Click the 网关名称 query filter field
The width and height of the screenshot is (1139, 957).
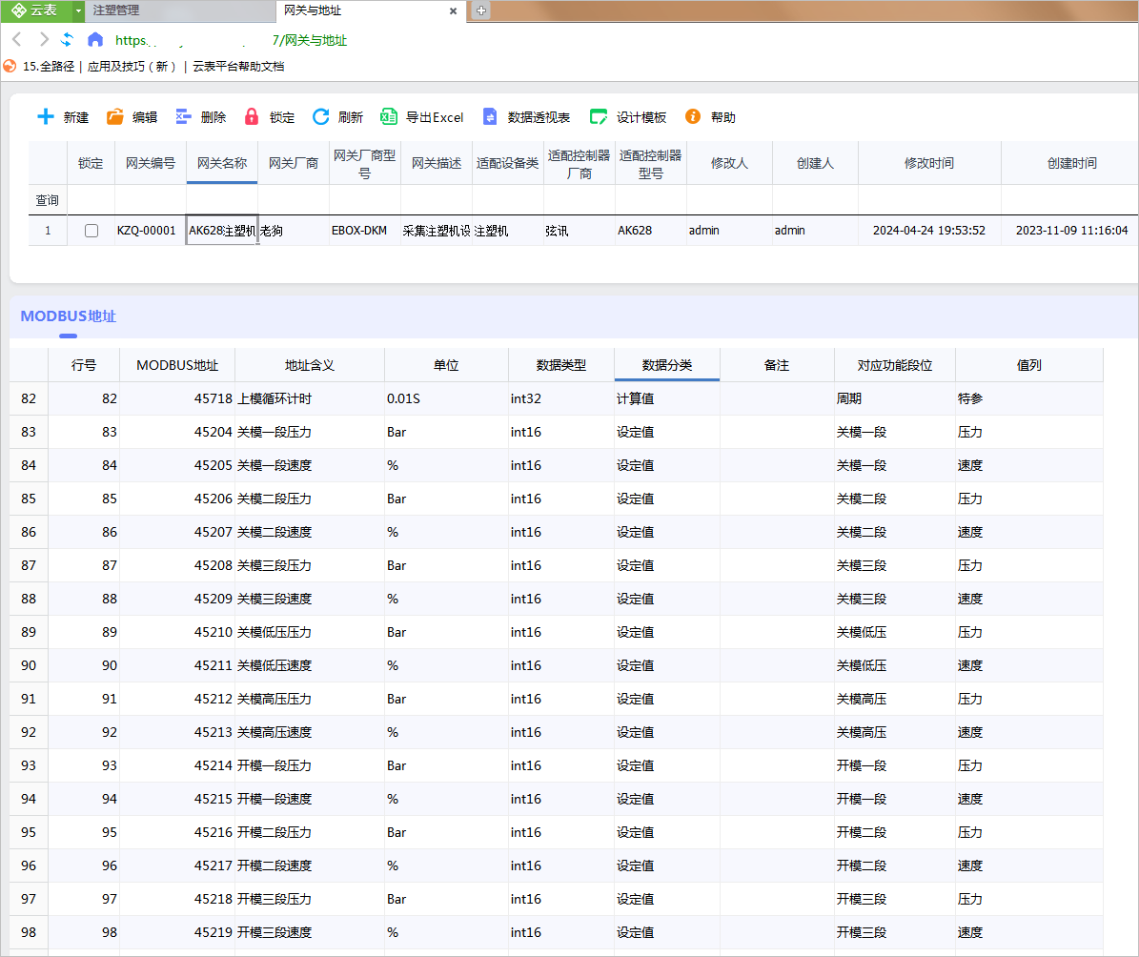(x=221, y=200)
